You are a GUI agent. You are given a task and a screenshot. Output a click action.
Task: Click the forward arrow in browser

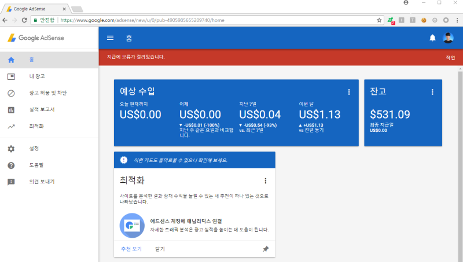(14, 20)
